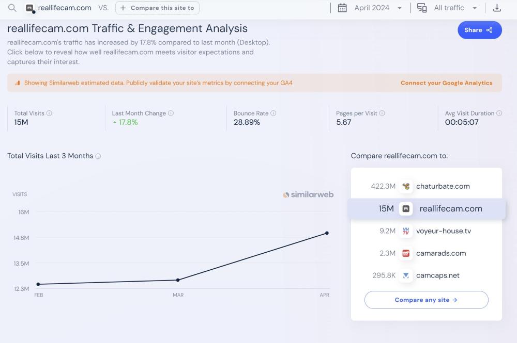Click the devices icon beside All traffic
Image resolution: width=517 pixels, height=343 pixels.
[x=422, y=8]
